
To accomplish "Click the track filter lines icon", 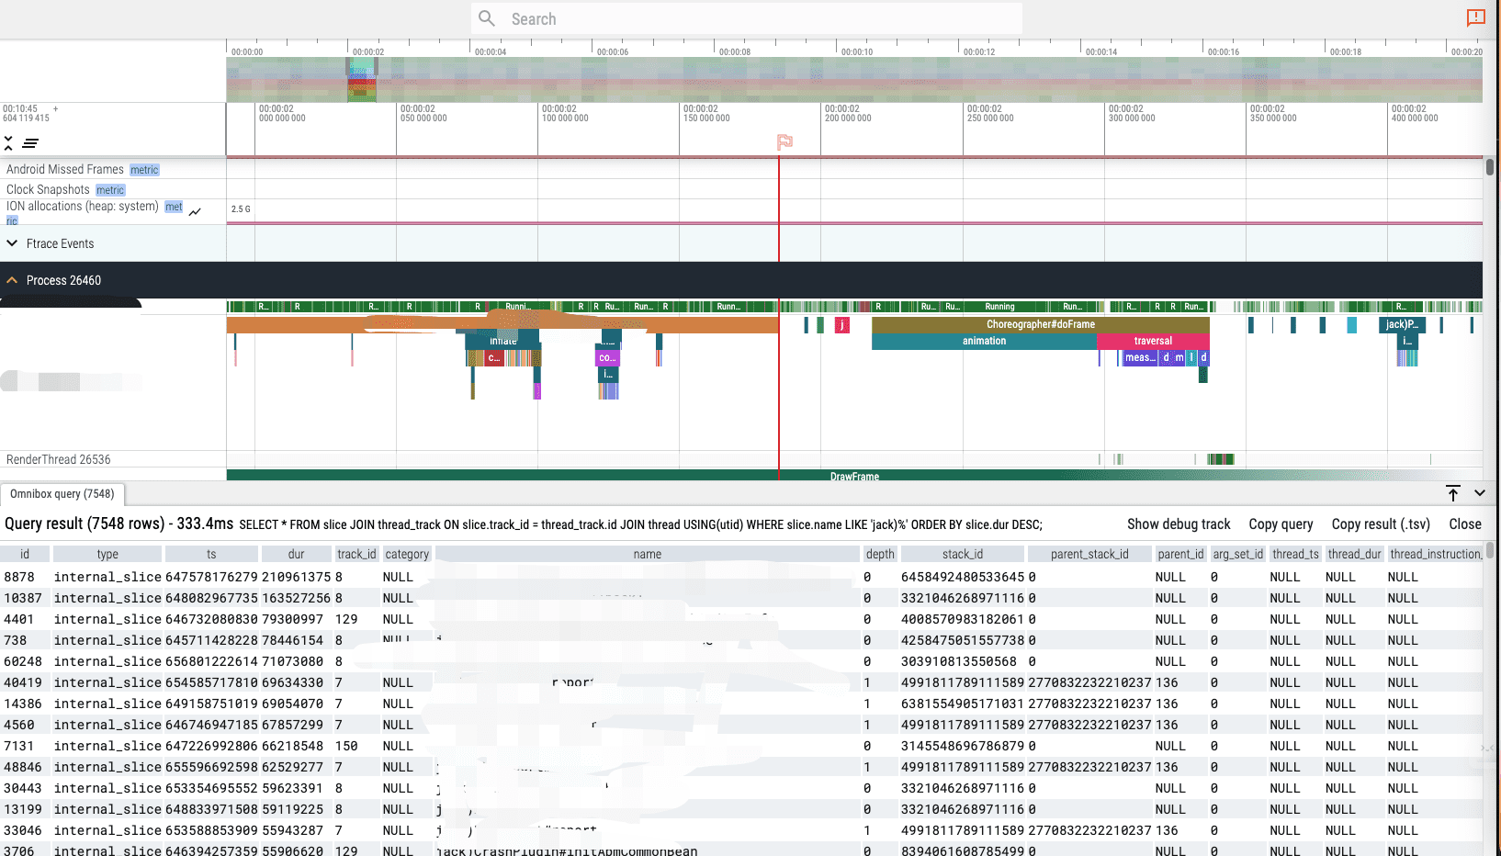I will 30,143.
